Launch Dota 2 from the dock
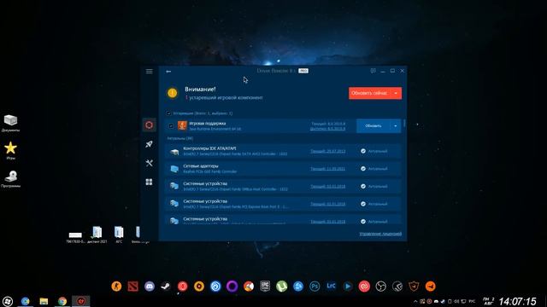Image resolution: width=547 pixels, height=307 pixels. 133,287
